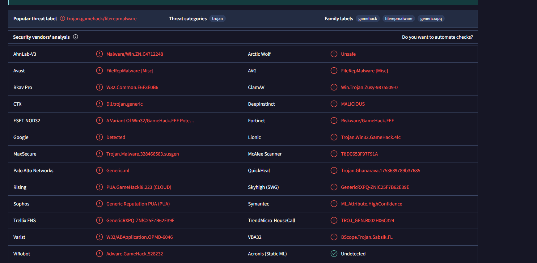Click the warning icon beside DeepInstinct MALICIOUS
The height and width of the screenshot is (263, 537).
(334, 104)
